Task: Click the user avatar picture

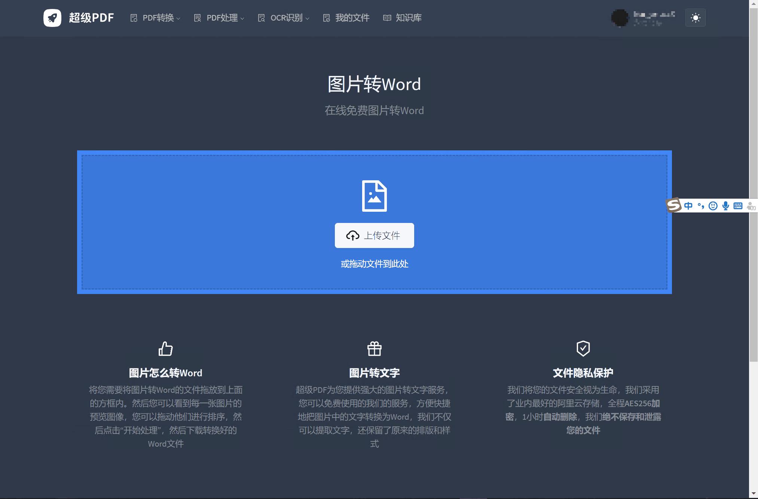Action: (x=620, y=18)
